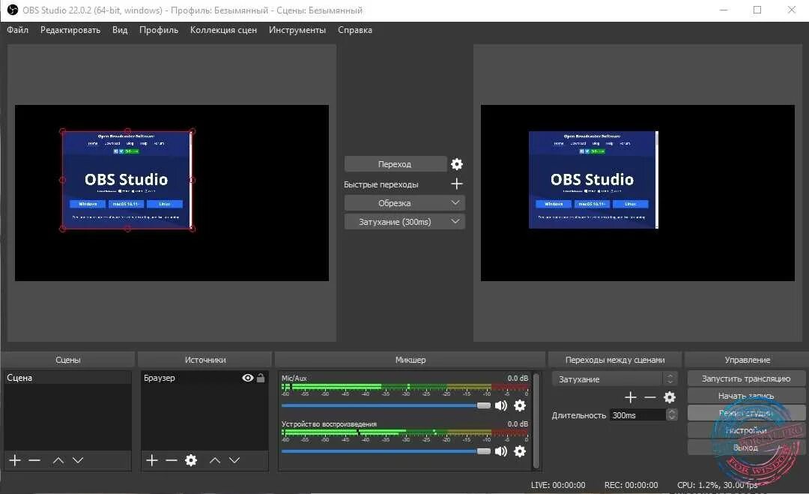Click the mixer panel vertical scrollbar

pos(536,421)
